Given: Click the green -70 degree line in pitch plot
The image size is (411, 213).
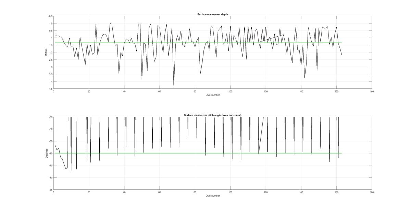Looking at the screenshot, I should point(198,153).
